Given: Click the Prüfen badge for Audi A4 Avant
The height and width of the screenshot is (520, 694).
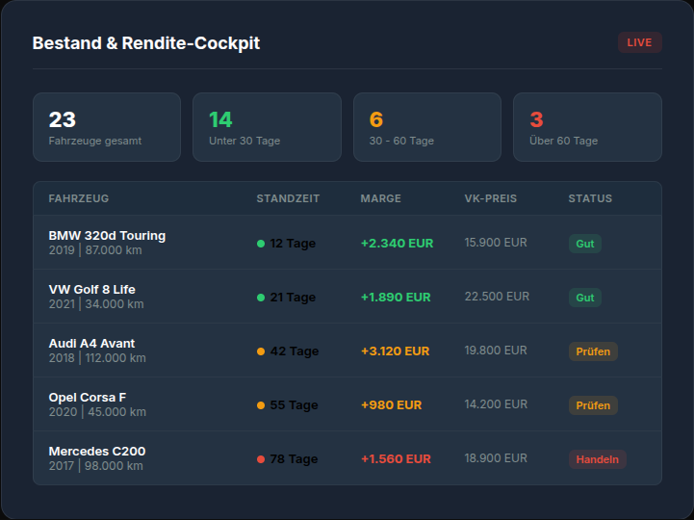Looking at the screenshot, I should [593, 351].
